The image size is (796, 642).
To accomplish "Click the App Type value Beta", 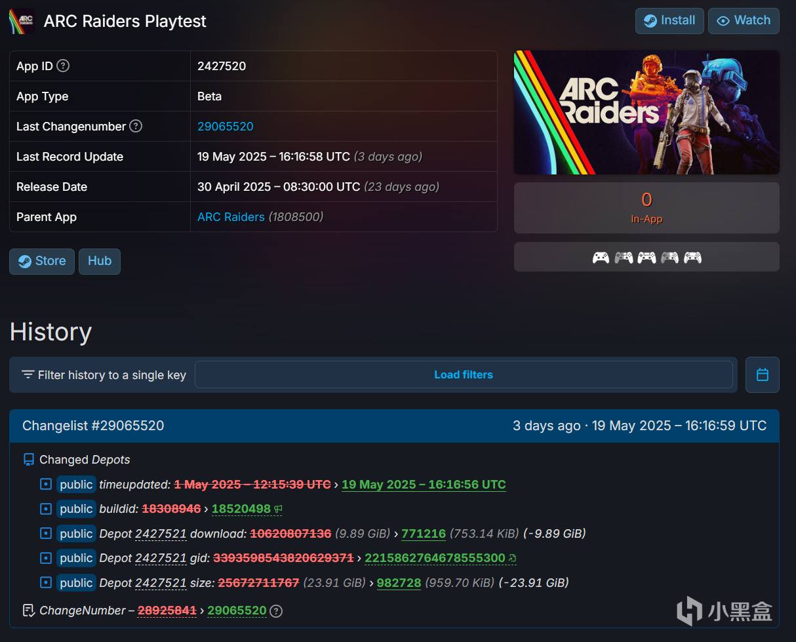I will [210, 96].
